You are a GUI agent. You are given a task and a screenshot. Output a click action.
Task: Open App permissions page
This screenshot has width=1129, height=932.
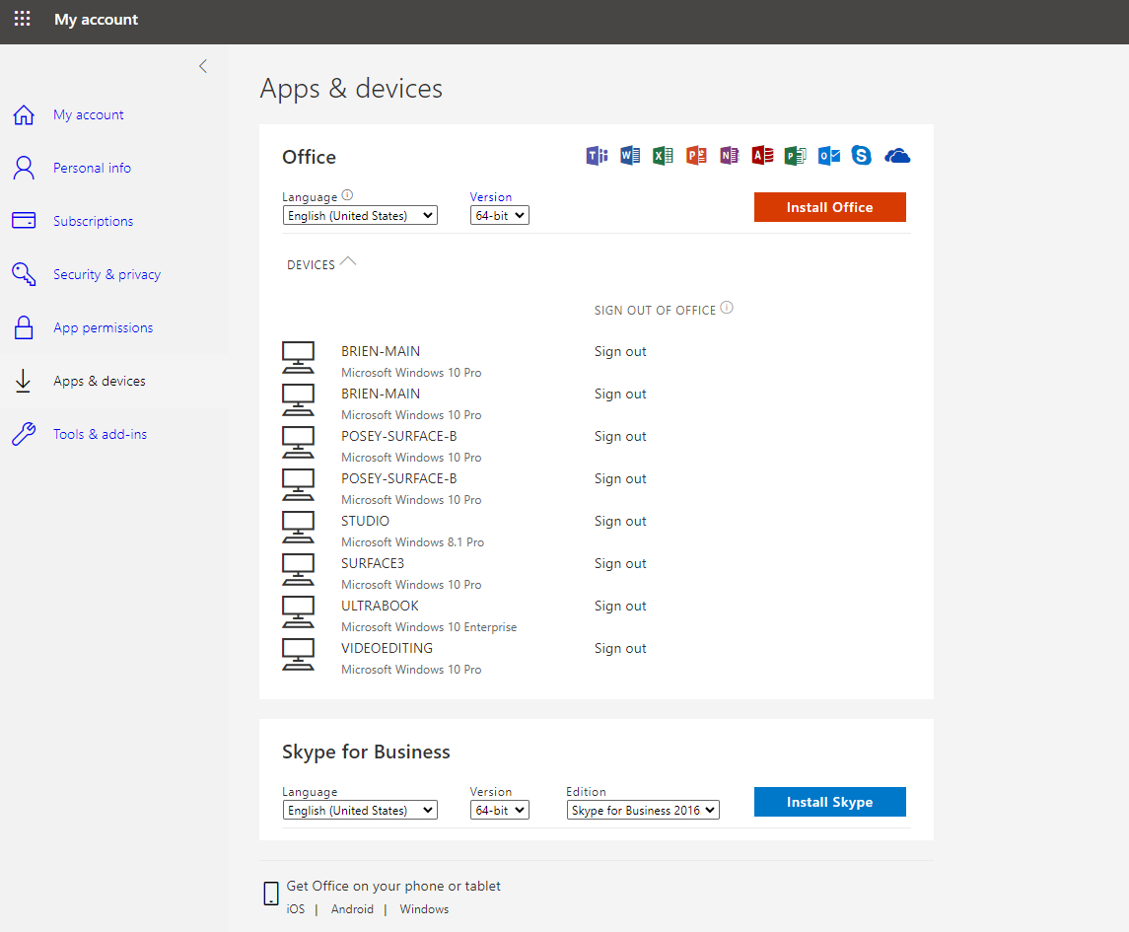coord(103,327)
